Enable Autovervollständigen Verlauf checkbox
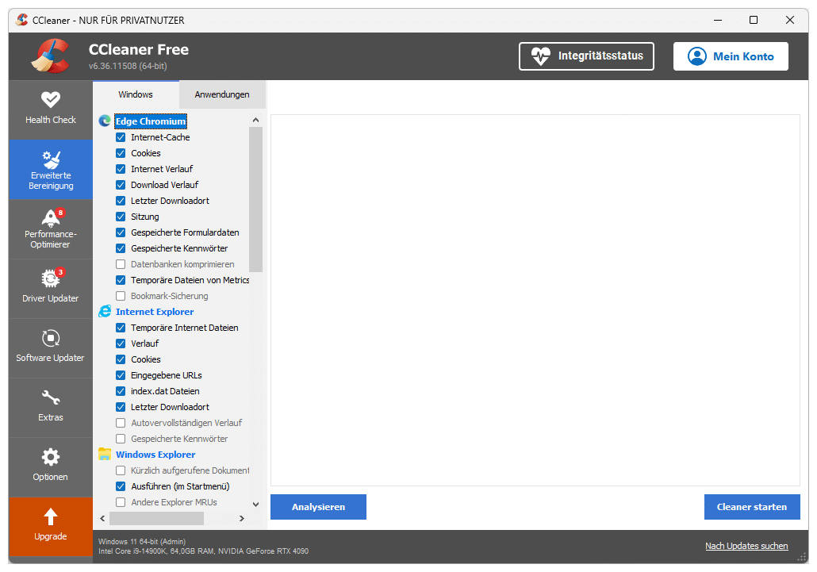 (121, 423)
